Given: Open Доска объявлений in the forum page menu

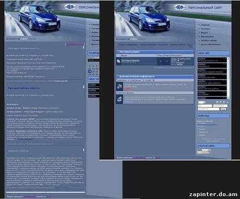Looking at the screenshot, I should (x=210, y=44).
